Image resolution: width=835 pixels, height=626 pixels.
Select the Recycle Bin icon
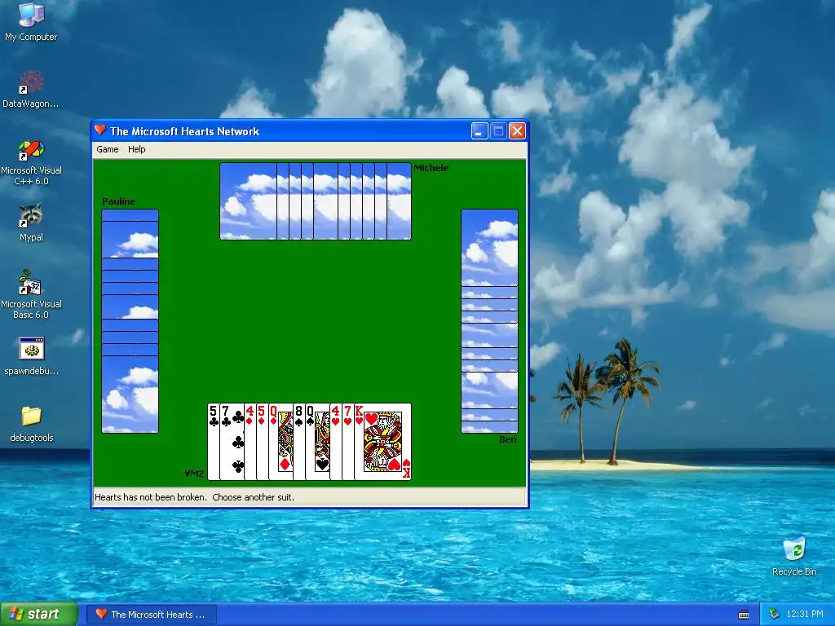tap(794, 557)
